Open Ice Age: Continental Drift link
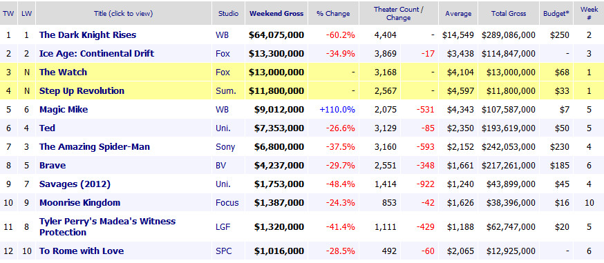Image resolution: width=604 pixels, height=263 pixels. (x=96, y=53)
